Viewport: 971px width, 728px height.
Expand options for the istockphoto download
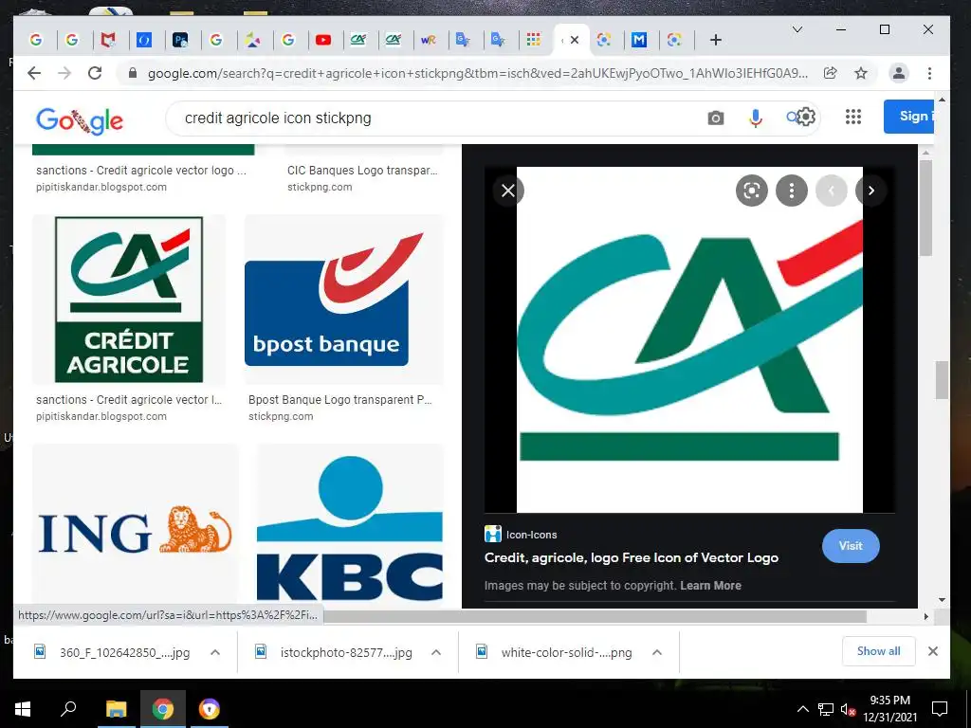(x=436, y=652)
